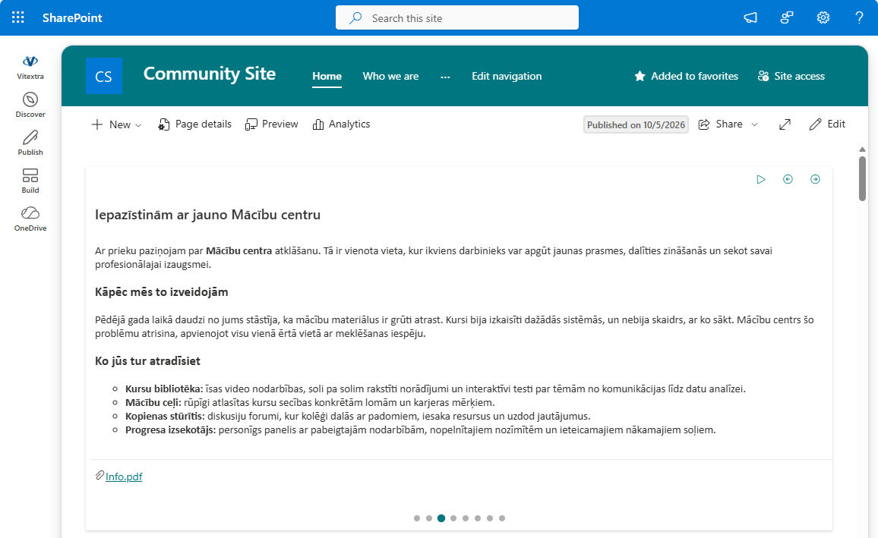Start slideshow with the play icon

761,179
